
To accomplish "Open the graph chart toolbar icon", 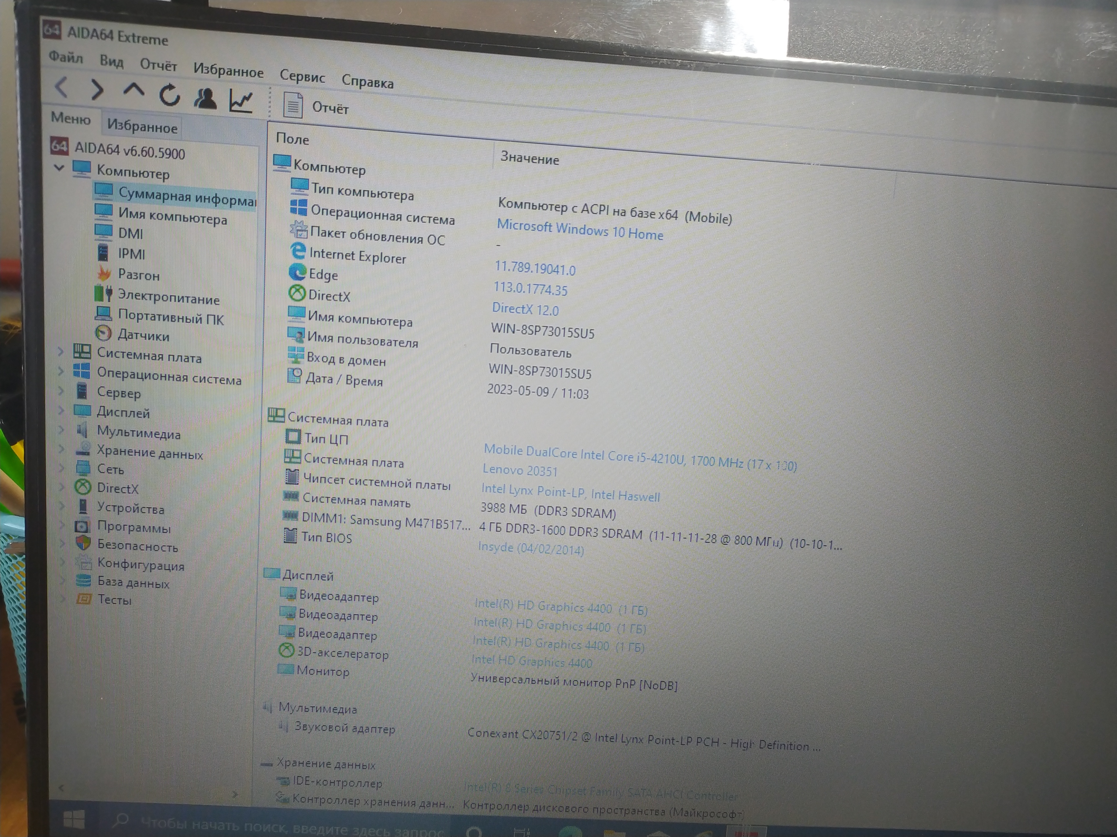I will point(241,100).
